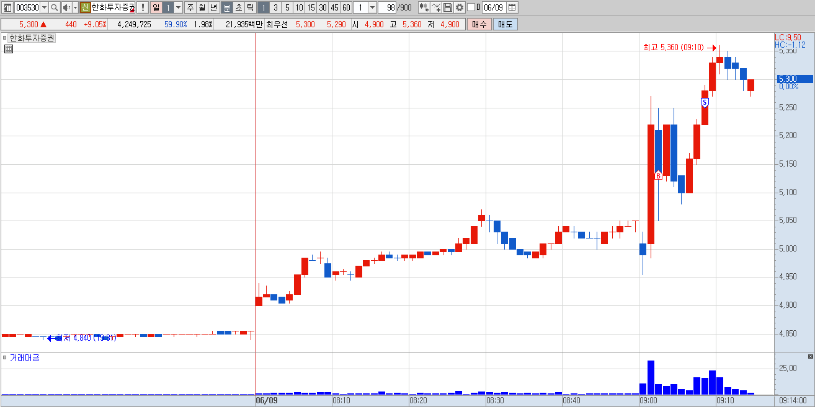815x407 pixels.
Task: Switch chart to 틱 (tick) mode
Action: pos(250,7)
